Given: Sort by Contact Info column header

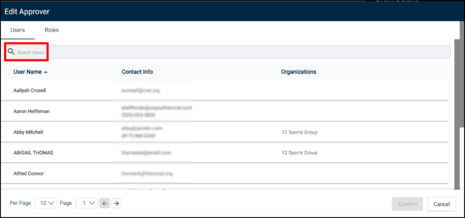Looking at the screenshot, I should pos(137,72).
